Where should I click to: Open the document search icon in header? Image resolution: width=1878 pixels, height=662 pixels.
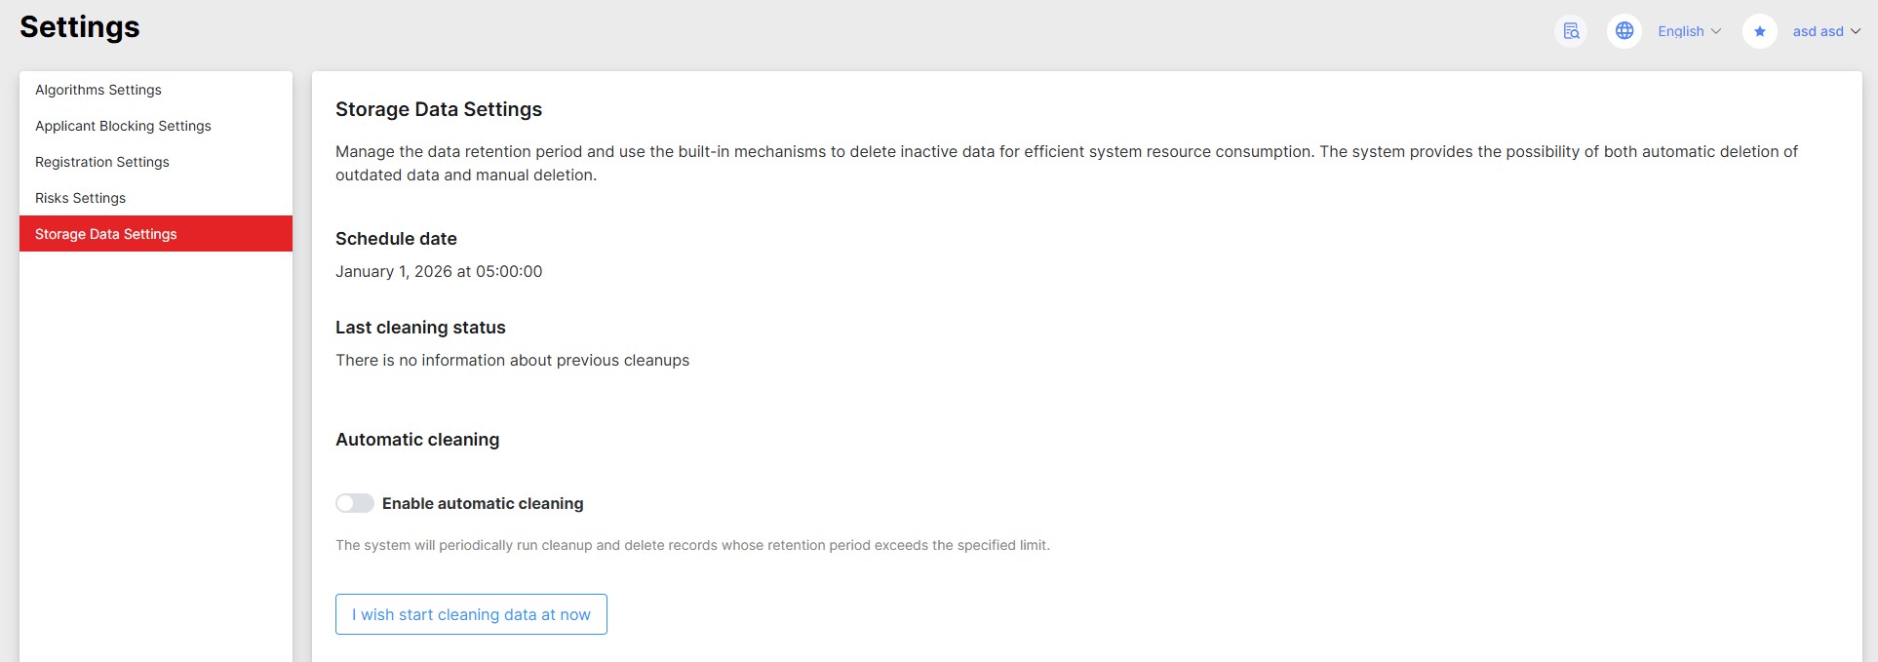1571,31
